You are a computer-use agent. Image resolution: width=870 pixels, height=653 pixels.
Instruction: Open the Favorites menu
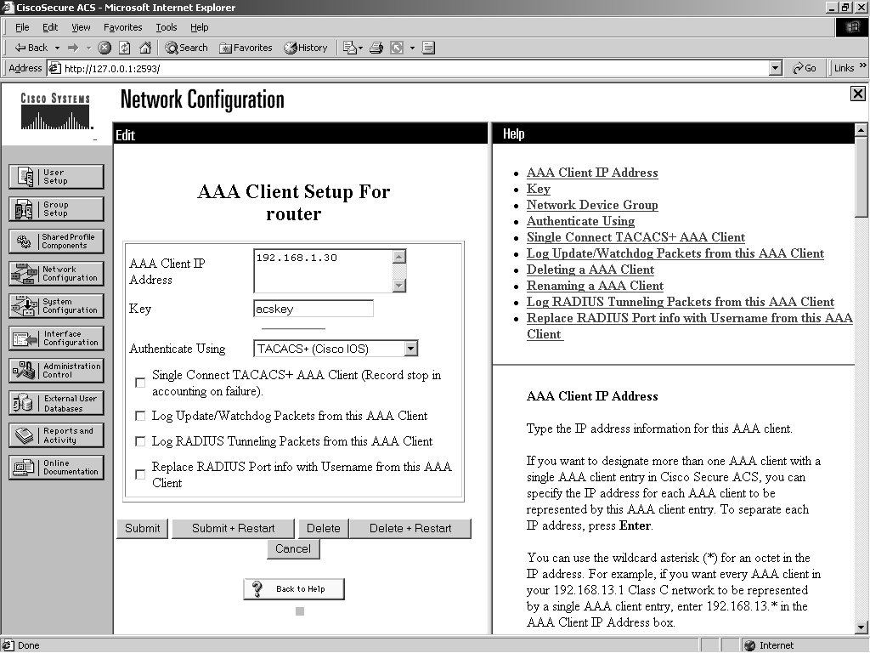tap(122, 27)
